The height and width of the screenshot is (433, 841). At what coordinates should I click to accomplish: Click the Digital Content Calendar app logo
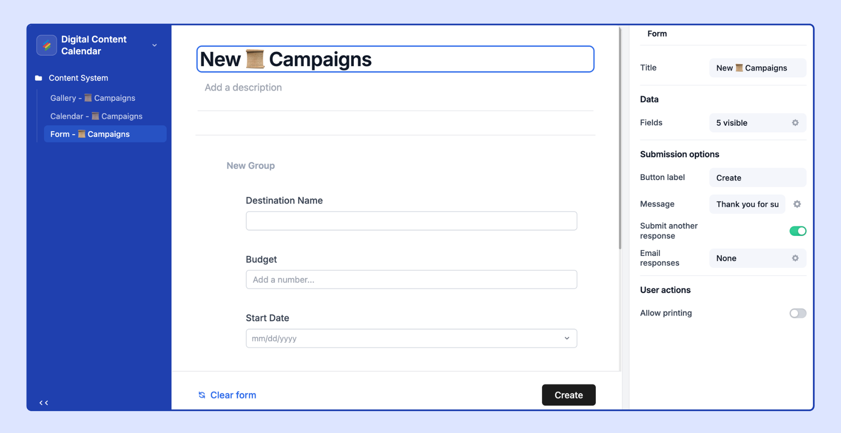click(46, 45)
